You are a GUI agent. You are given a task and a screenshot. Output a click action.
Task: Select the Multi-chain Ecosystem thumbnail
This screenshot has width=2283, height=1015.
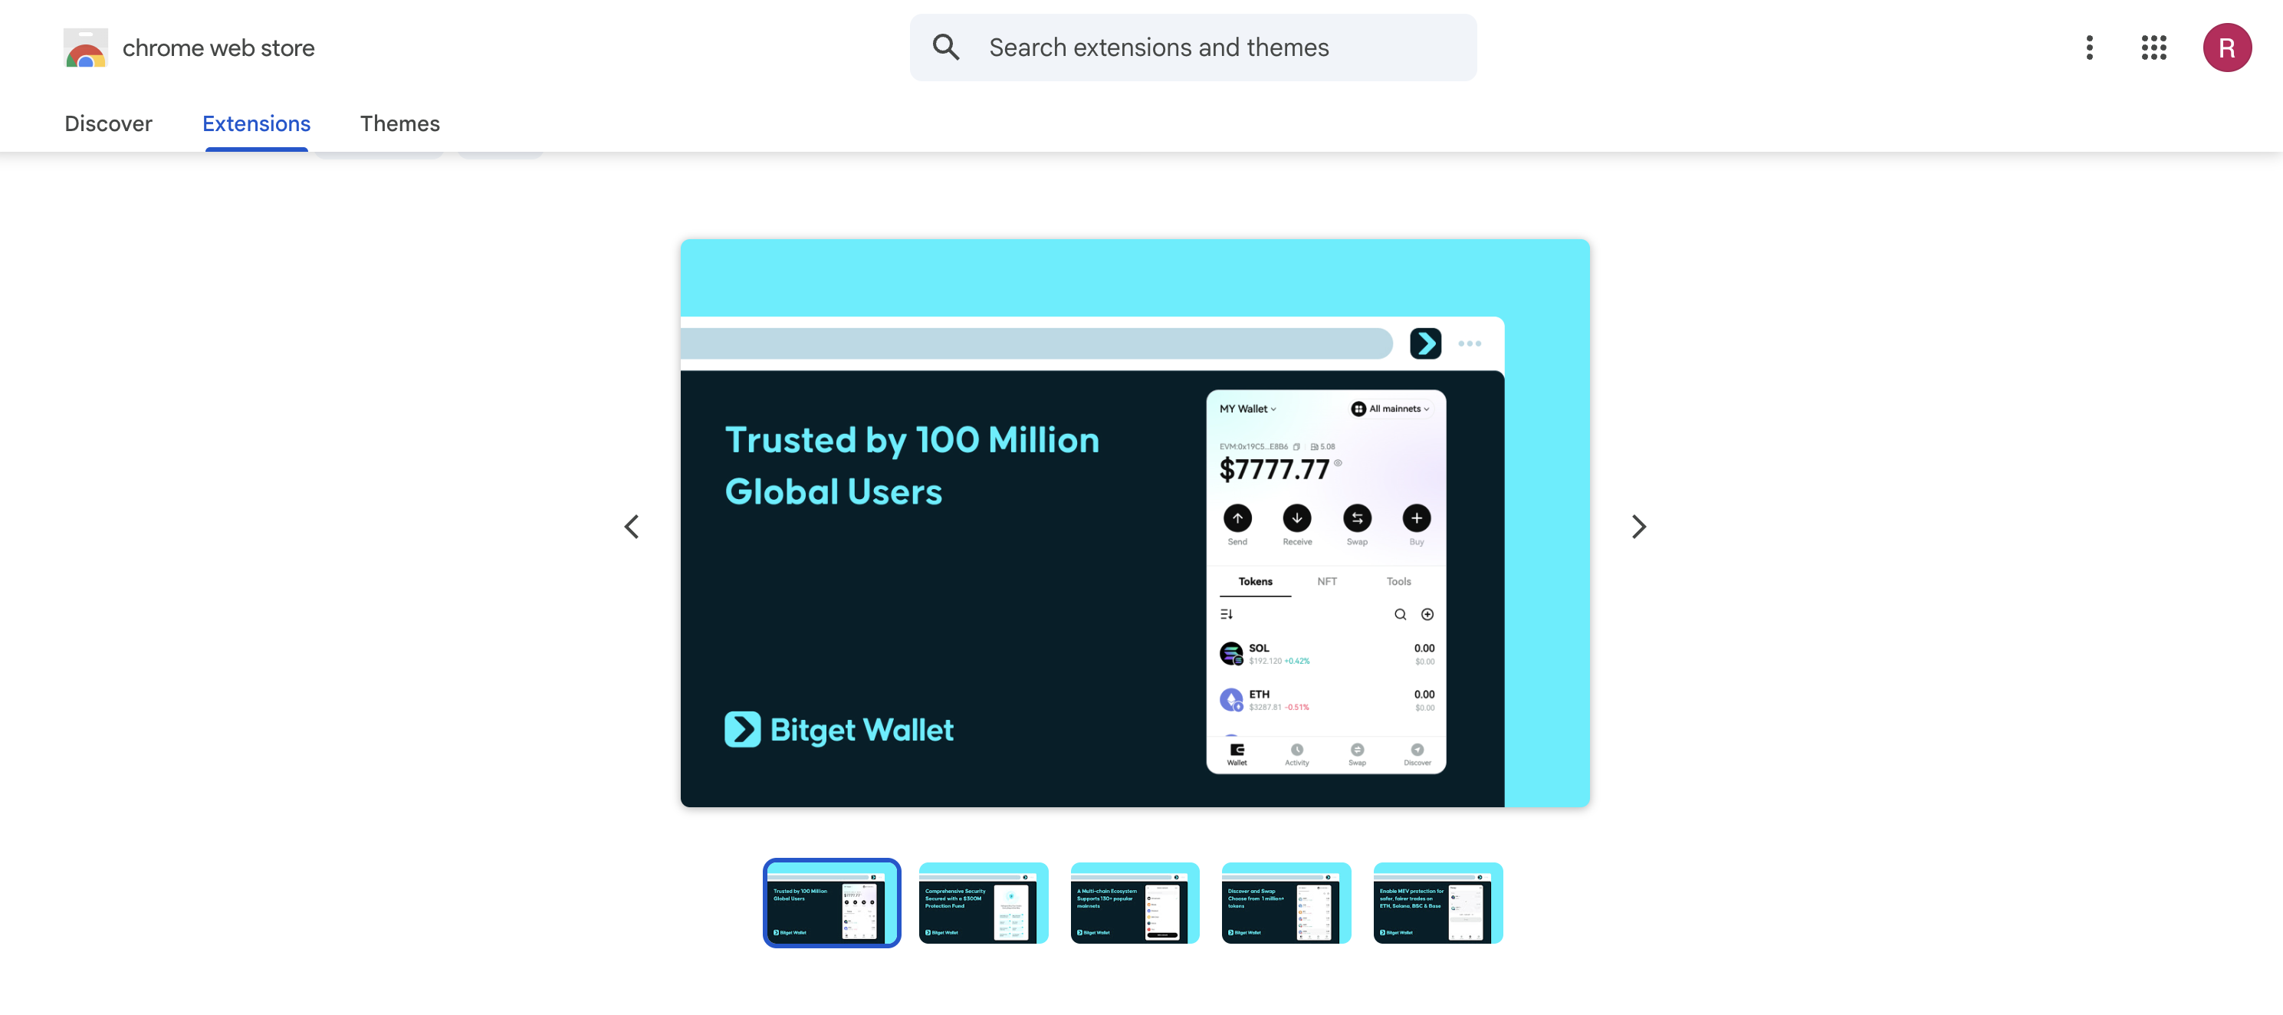coord(1135,902)
